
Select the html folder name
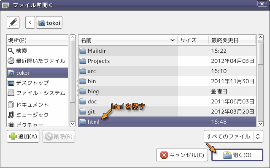pyautogui.click(x=94, y=122)
